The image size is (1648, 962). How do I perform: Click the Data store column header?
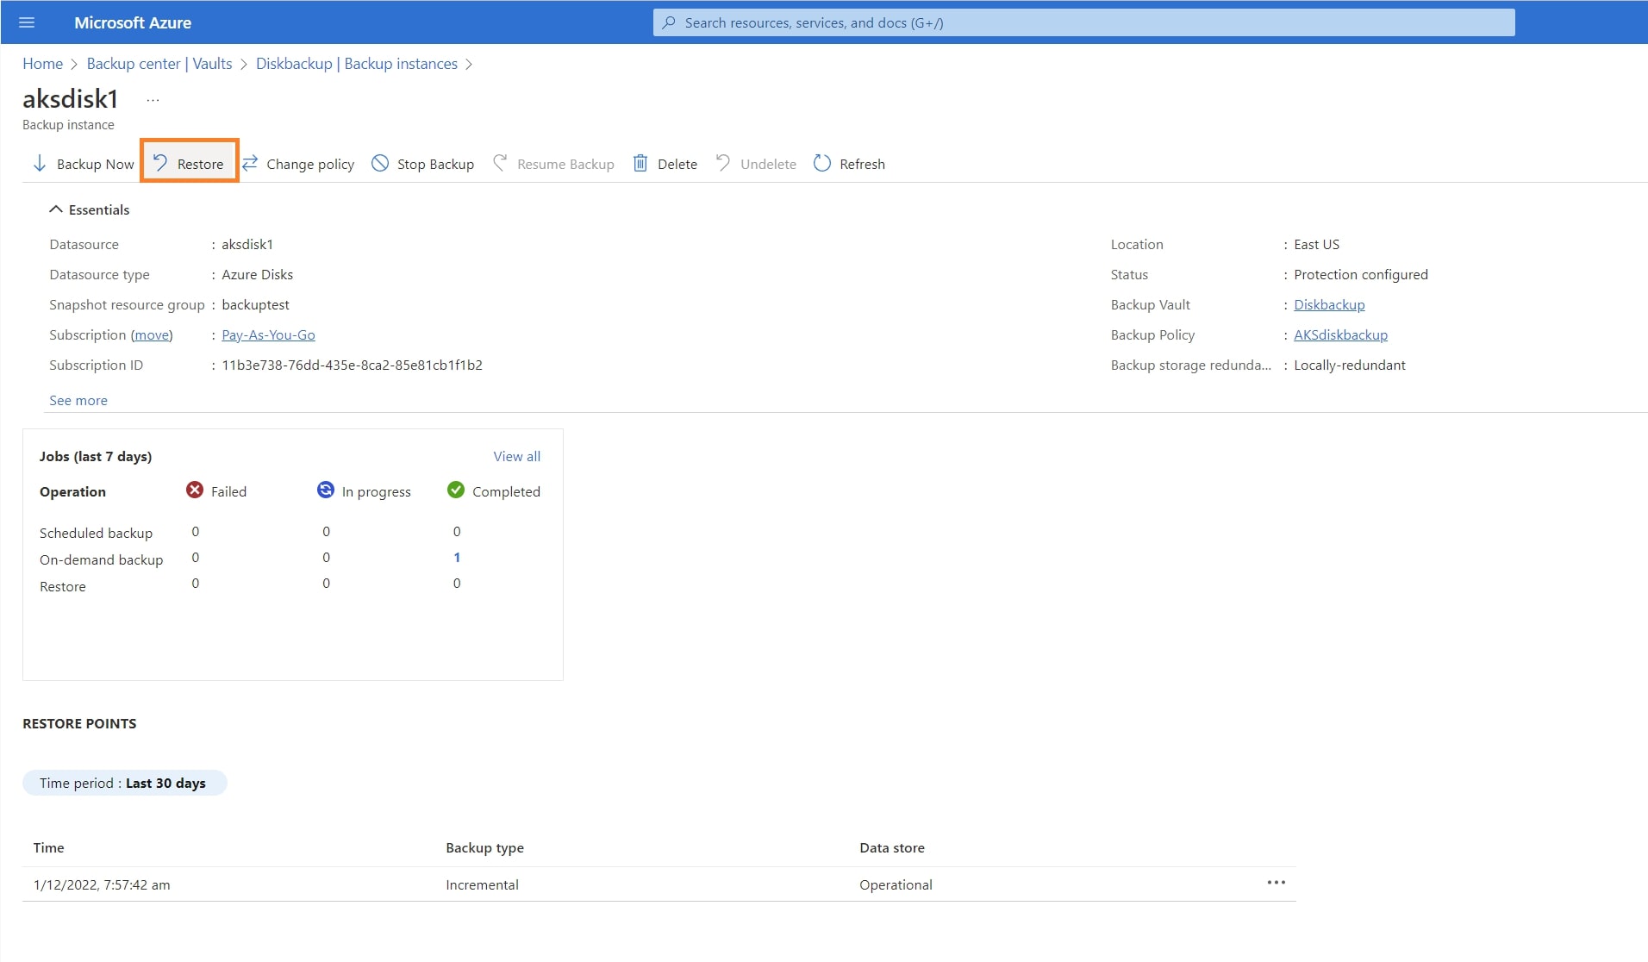click(x=892, y=847)
